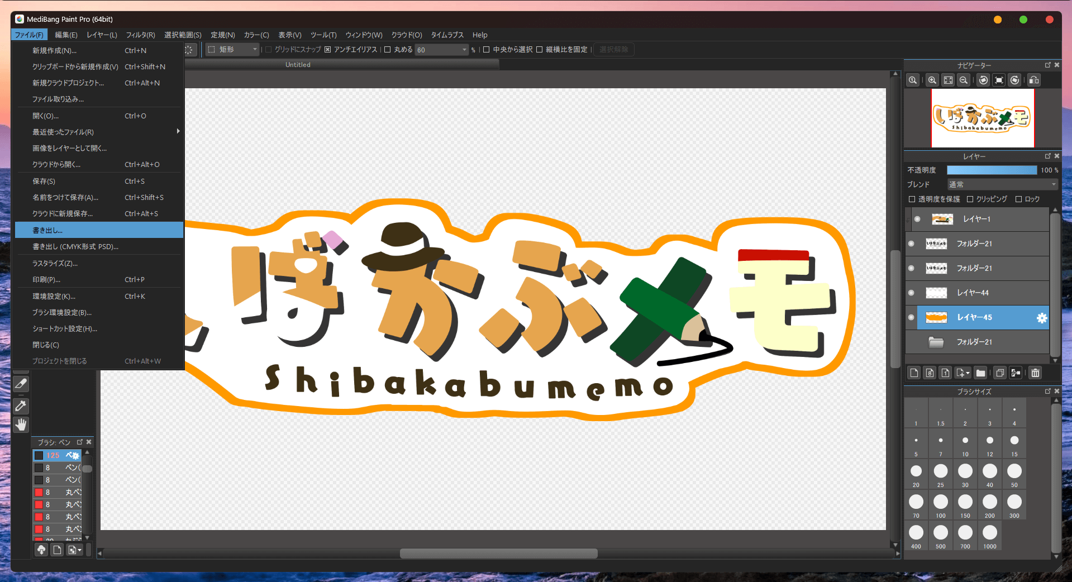This screenshot has height=582, width=1072.
Task: Add a new layer folder
Action: pos(980,373)
